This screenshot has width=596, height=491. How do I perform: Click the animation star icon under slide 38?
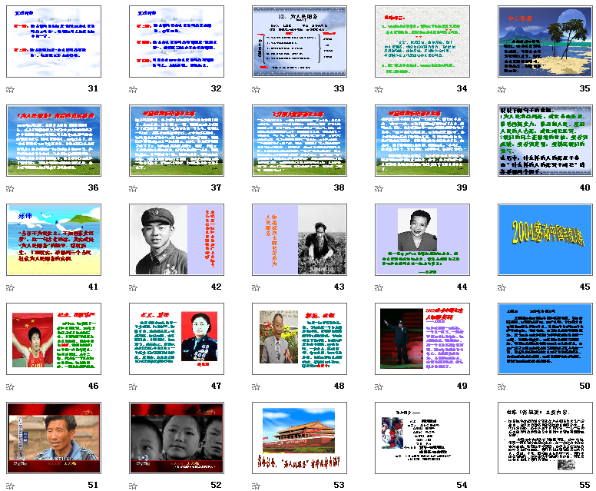[x=257, y=189]
